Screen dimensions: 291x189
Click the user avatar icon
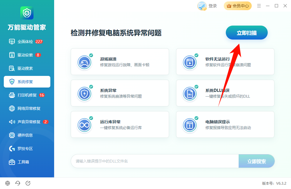[x=202, y=6]
